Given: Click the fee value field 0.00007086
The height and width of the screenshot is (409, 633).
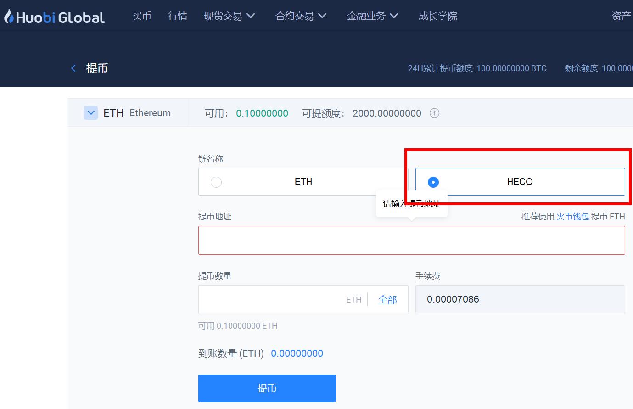Looking at the screenshot, I should pyautogui.click(x=520, y=300).
